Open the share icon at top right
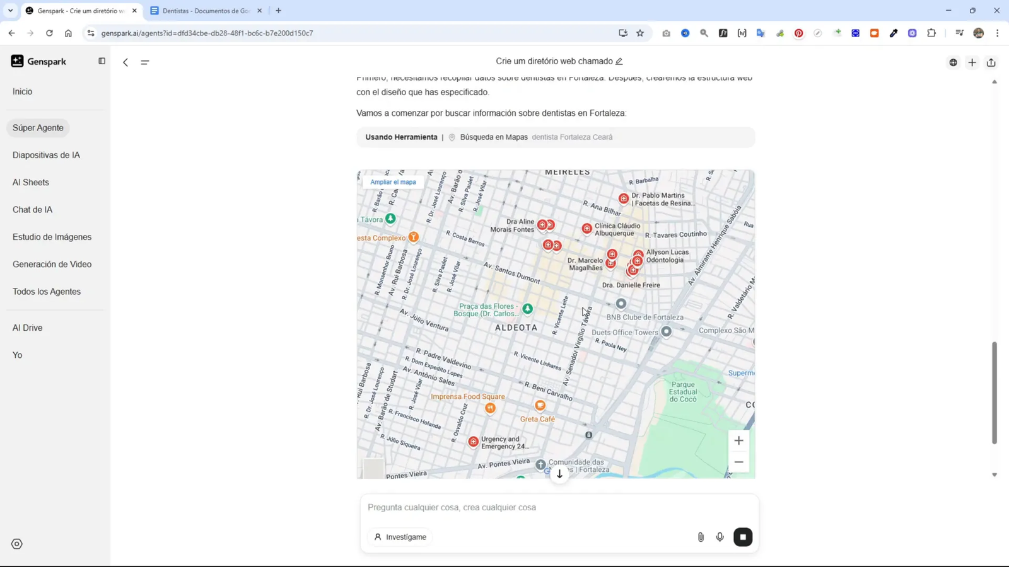1009x567 pixels. coord(991,62)
